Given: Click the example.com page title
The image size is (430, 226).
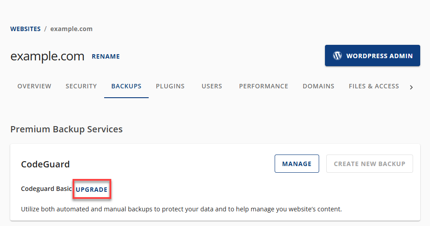Looking at the screenshot, I should [x=47, y=56].
